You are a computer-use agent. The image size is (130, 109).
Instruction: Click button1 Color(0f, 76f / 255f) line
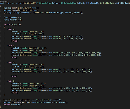point(47,36)
